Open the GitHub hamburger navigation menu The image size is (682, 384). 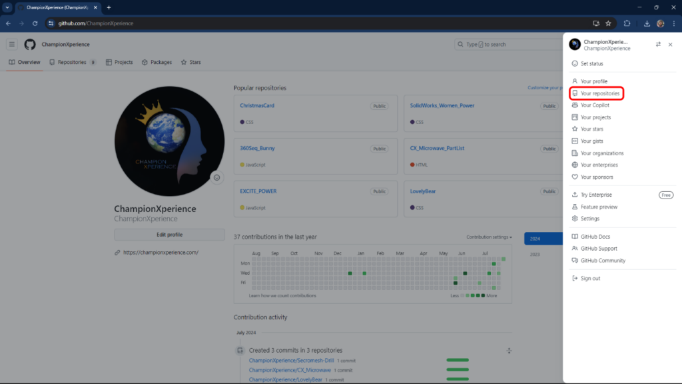pyautogui.click(x=12, y=45)
